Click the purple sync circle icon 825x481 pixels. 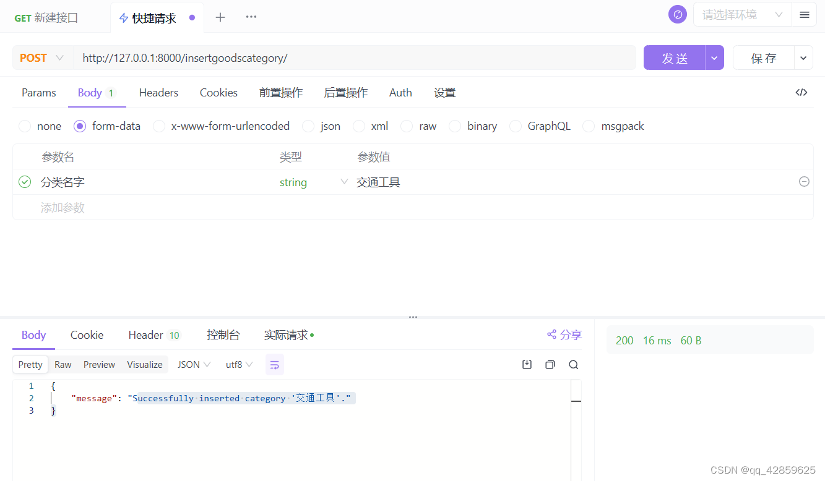coord(678,14)
